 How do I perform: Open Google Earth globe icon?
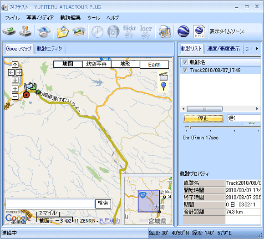[x=183, y=31]
